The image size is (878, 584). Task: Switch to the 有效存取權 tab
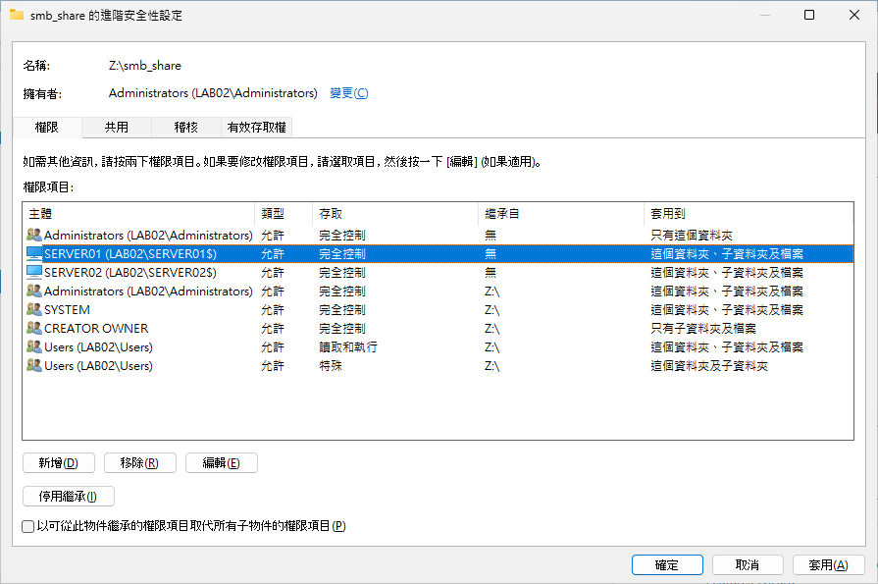coord(256,128)
